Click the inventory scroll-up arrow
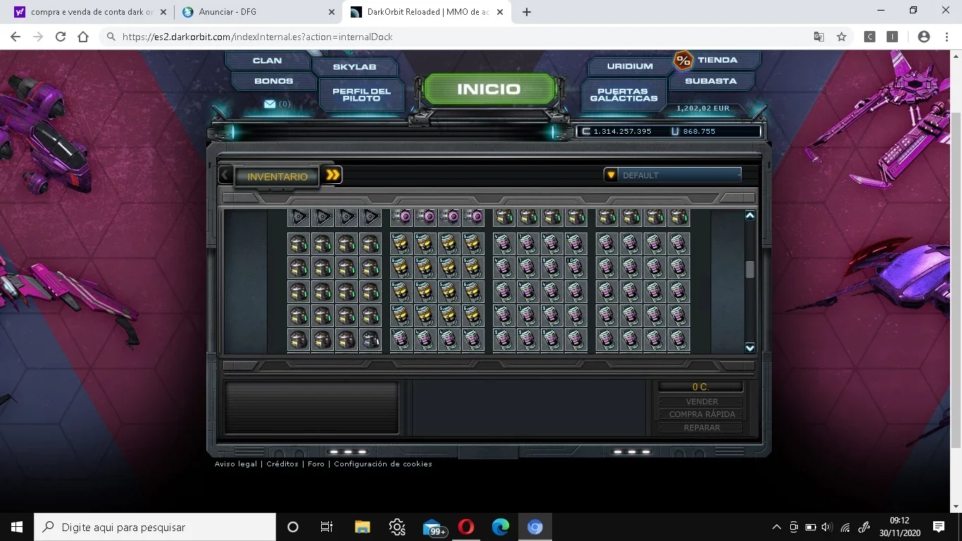The height and width of the screenshot is (541, 962). 750,216
